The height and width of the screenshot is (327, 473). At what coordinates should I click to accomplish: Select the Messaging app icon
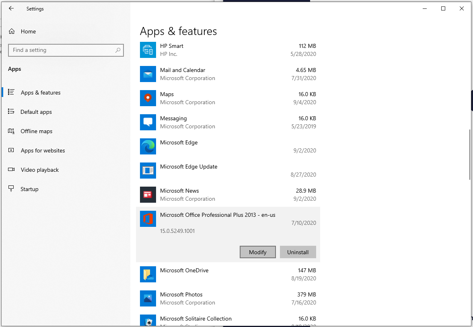pos(148,122)
